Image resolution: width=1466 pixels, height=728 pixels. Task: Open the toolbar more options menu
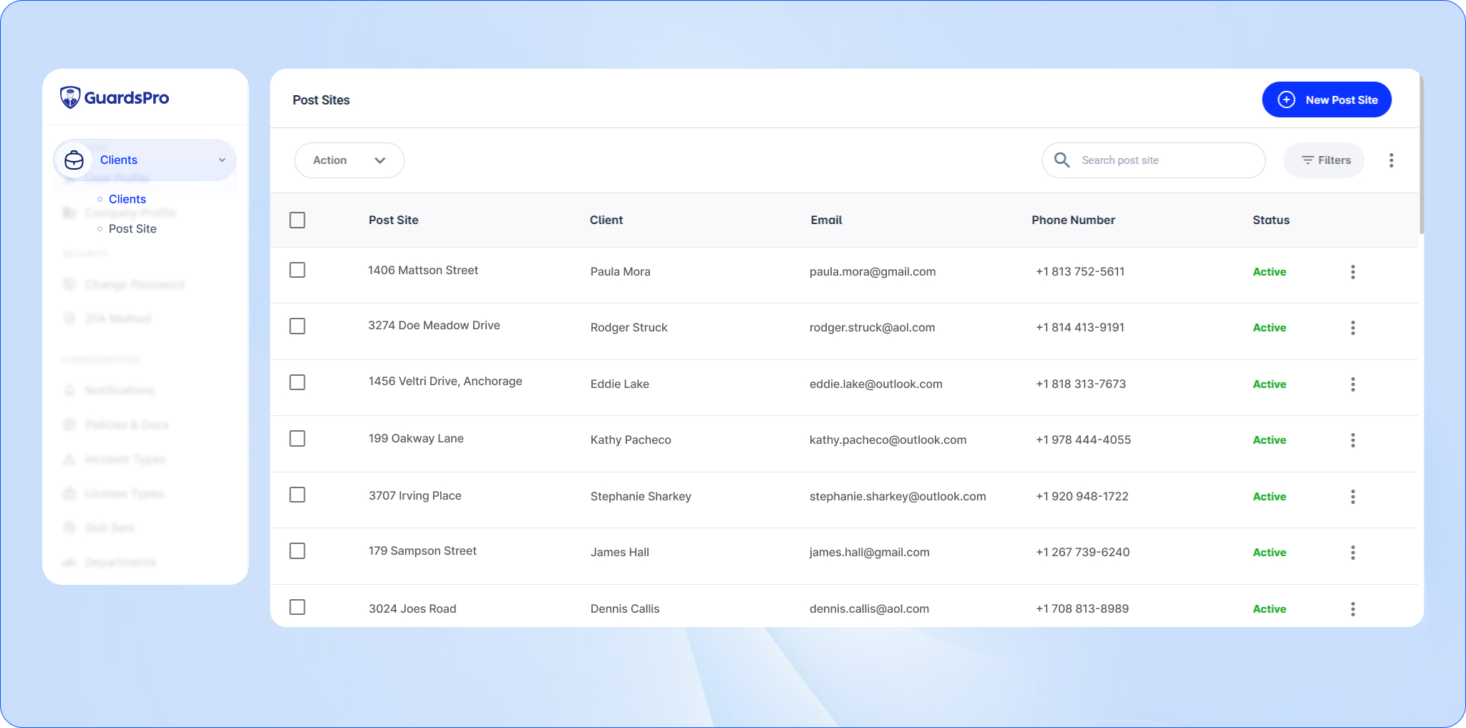[1392, 160]
